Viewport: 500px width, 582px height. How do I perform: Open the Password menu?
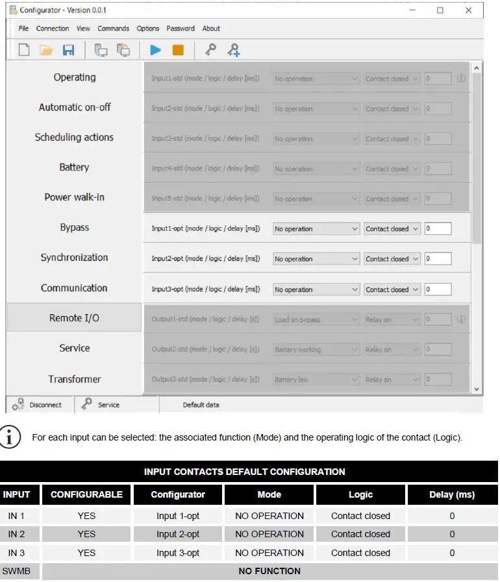(181, 28)
